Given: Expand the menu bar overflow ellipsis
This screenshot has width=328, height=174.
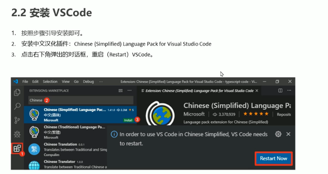Looking at the screenshot, I should coord(101,81).
